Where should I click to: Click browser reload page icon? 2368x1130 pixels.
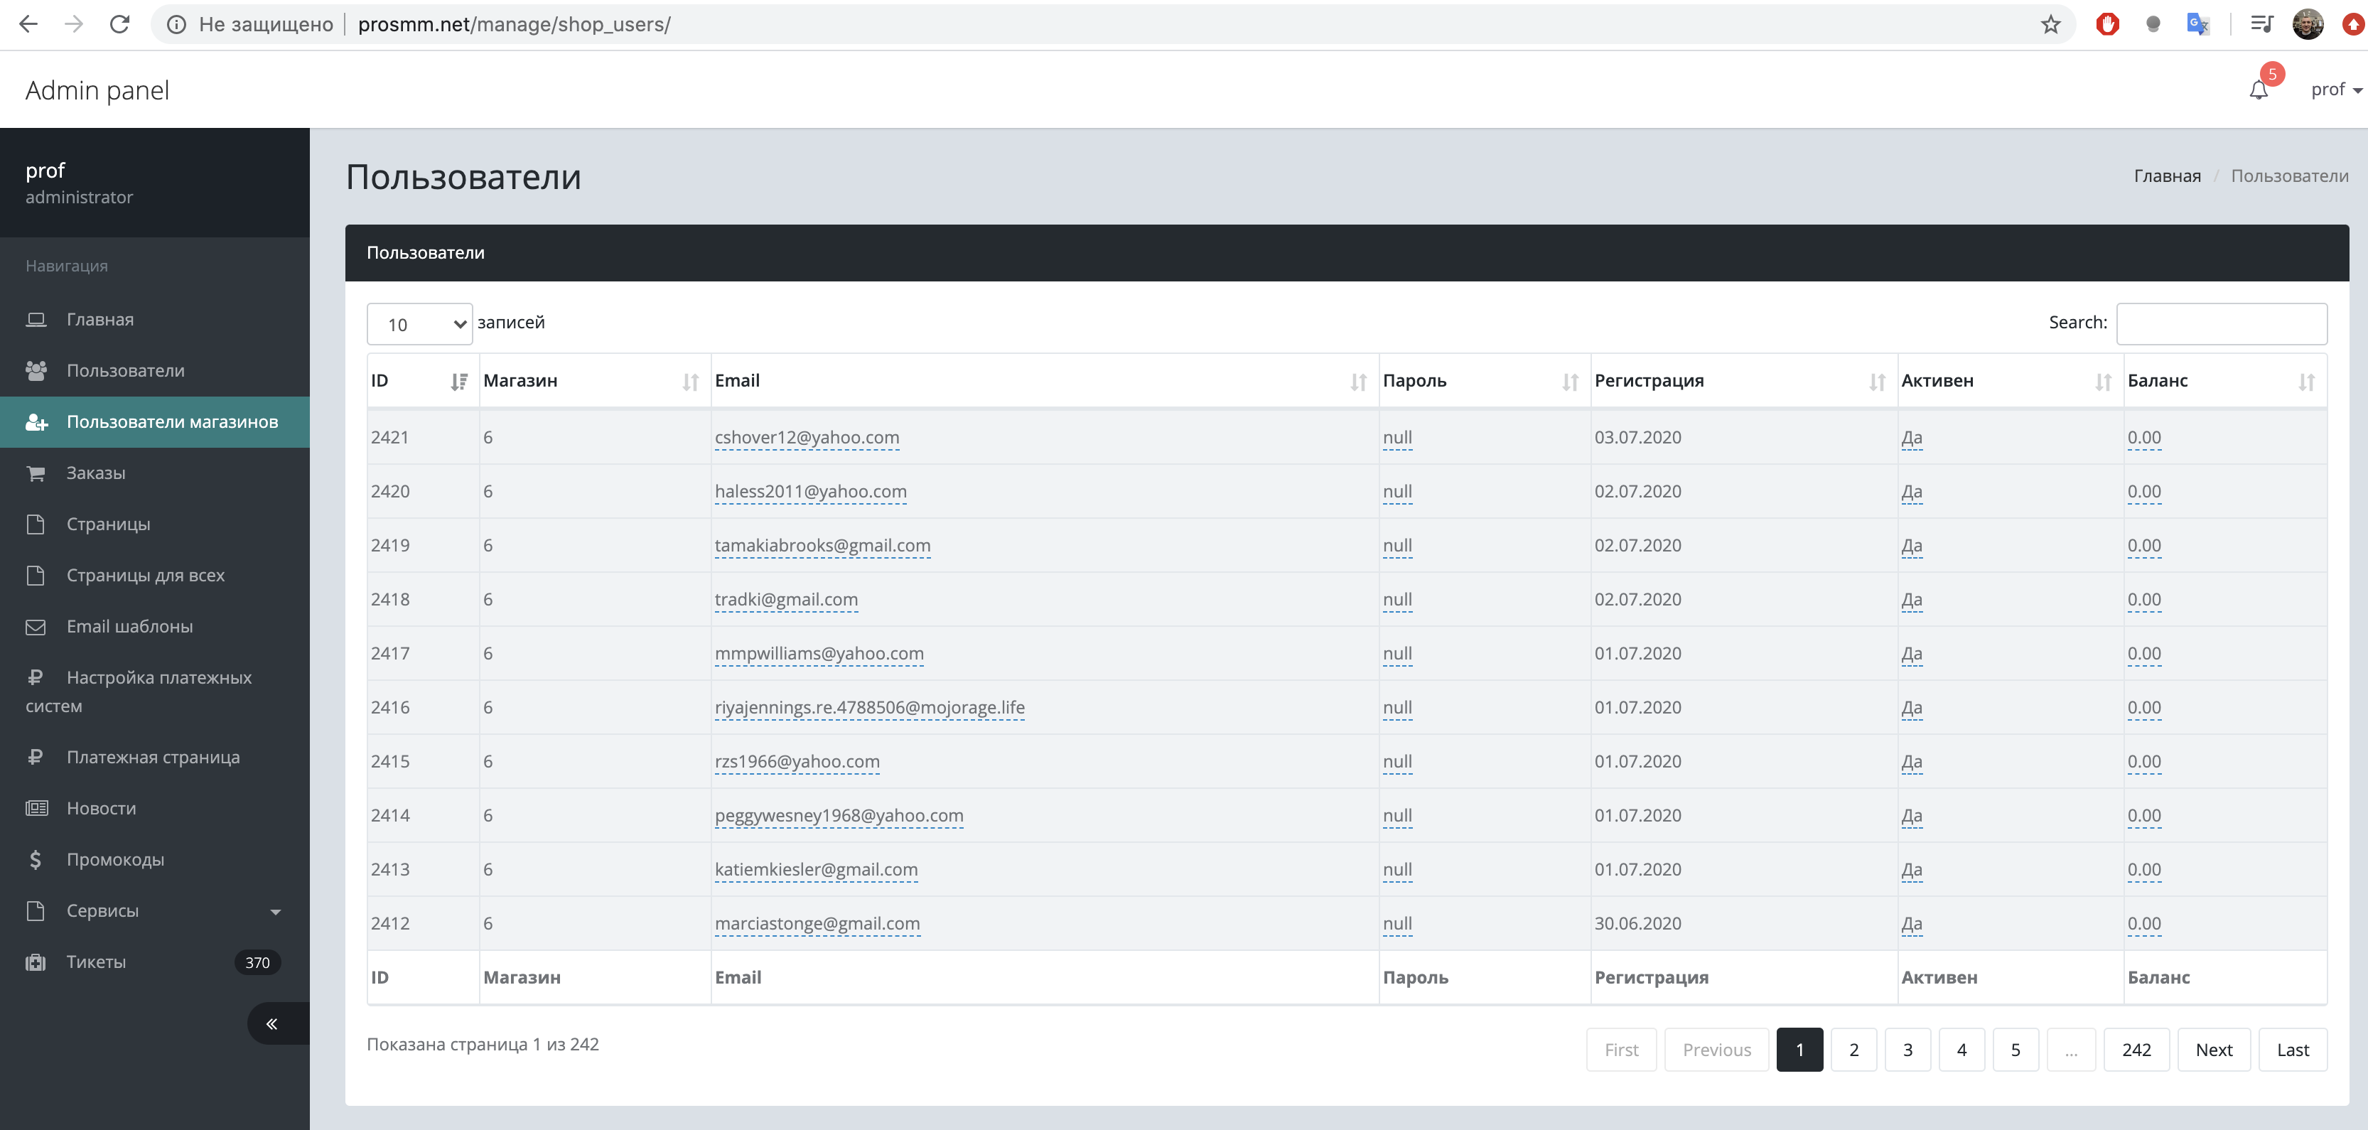119,25
